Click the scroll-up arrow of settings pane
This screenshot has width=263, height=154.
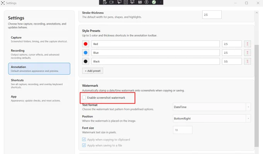[257, 13]
